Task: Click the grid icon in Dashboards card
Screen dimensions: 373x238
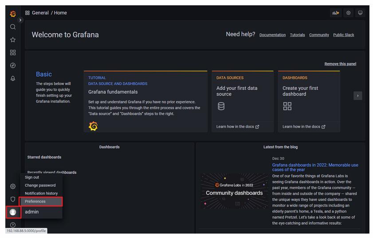Action: coord(287,106)
